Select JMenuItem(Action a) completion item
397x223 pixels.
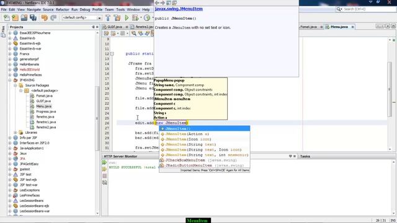(204, 134)
